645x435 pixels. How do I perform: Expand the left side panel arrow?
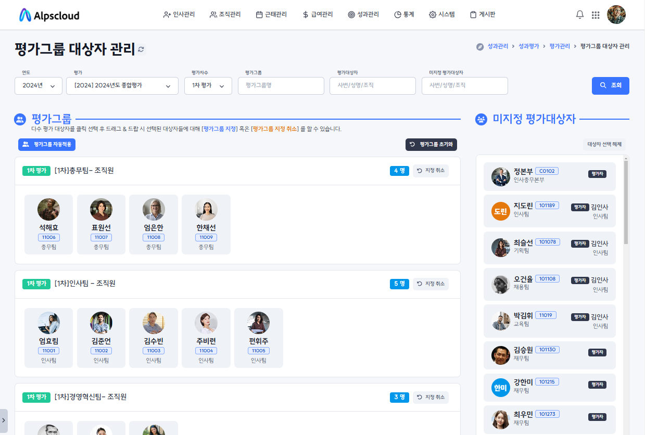4,419
